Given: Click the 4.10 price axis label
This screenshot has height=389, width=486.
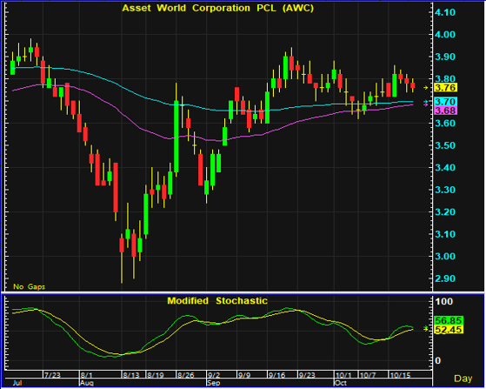Looking at the screenshot, I should [x=445, y=12].
